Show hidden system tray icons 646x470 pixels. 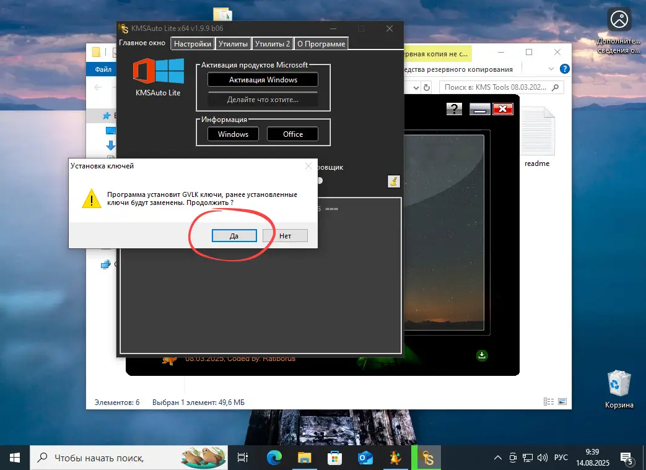coord(497,458)
